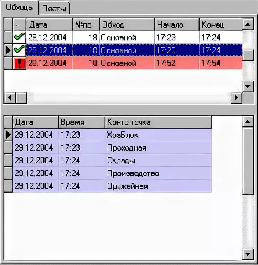Click time 17:24 in Склады row
The image size is (258, 265).
(82, 161)
